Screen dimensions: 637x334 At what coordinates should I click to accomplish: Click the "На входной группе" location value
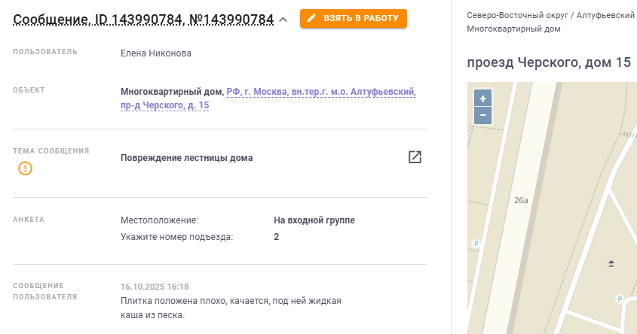314,220
